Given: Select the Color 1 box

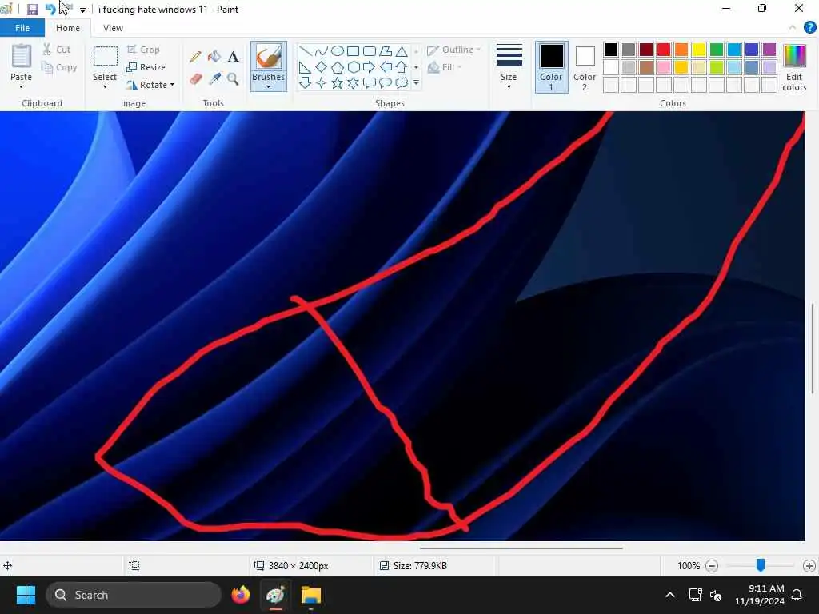Looking at the screenshot, I should [551, 67].
